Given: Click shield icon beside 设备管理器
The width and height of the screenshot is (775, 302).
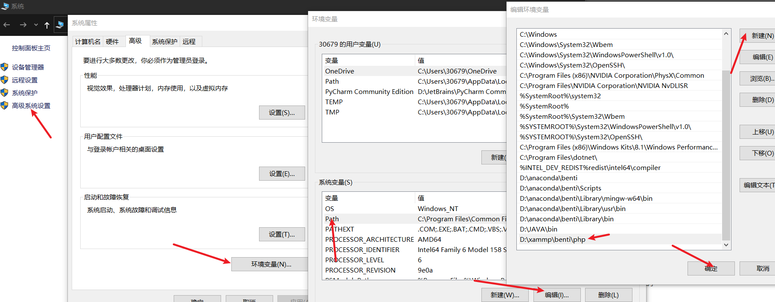Looking at the screenshot, I should 4,67.
